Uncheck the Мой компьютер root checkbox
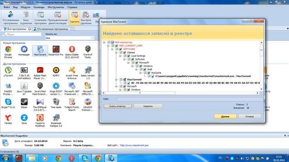The height and width of the screenshot is (162, 289). [x=109, y=42]
